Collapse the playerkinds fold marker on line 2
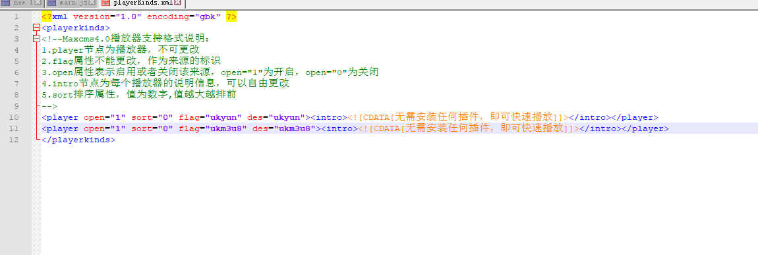This screenshot has width=758, height=255. [x=36, y=28]
